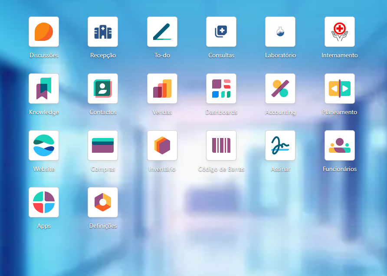
Task: Launch the Assinar signature app
Action: 280,145
